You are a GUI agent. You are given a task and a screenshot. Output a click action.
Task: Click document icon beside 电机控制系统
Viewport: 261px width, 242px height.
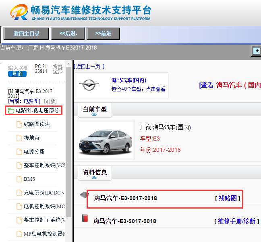pyautogui.click(x=19, y=207)
